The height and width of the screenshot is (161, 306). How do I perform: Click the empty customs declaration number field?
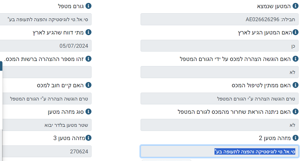click(x=46, y=72)
